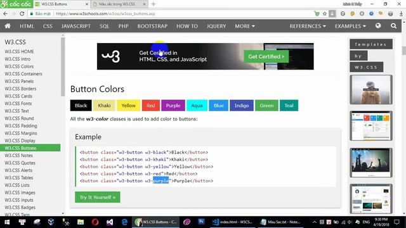Open W3.CSS Badges in sidebar
This screenshot has height=228, width=406.
point(20,208)
